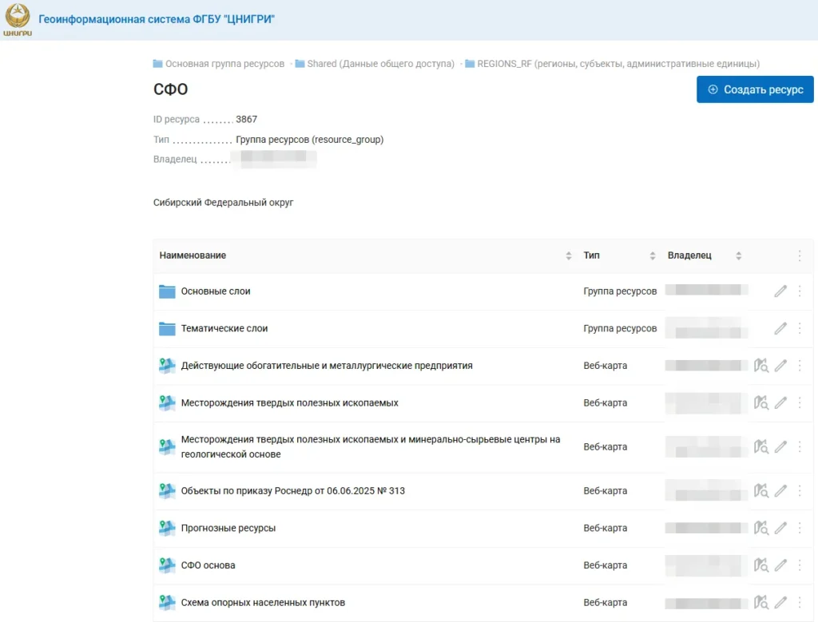
Task: Open web map preview for Действующие обогатительные предприятия
Action: (761, 366)
